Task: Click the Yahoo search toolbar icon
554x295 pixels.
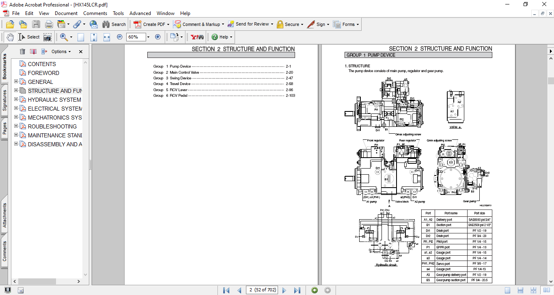Action: 197,37
